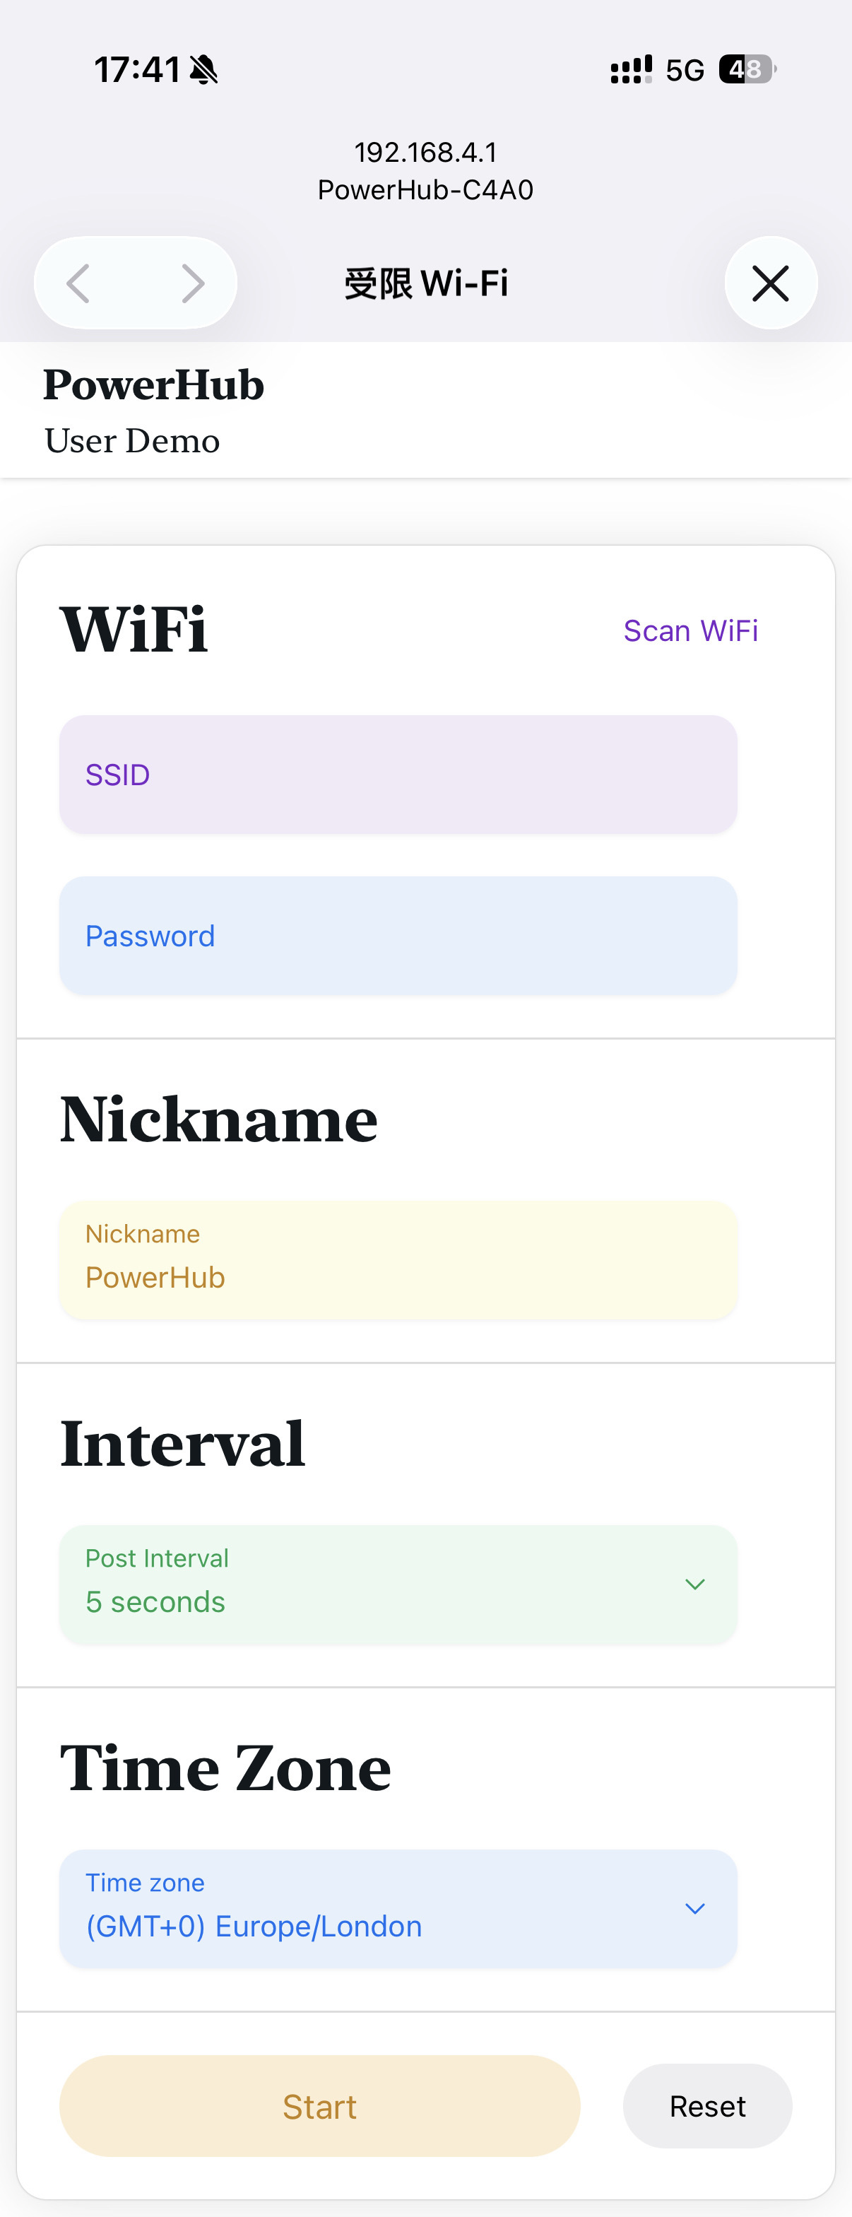Image resolution: width=852 pixels, height=2217 pixels.
Task: Click the Time zone chevron arrow
Action: coord(694,1909)
